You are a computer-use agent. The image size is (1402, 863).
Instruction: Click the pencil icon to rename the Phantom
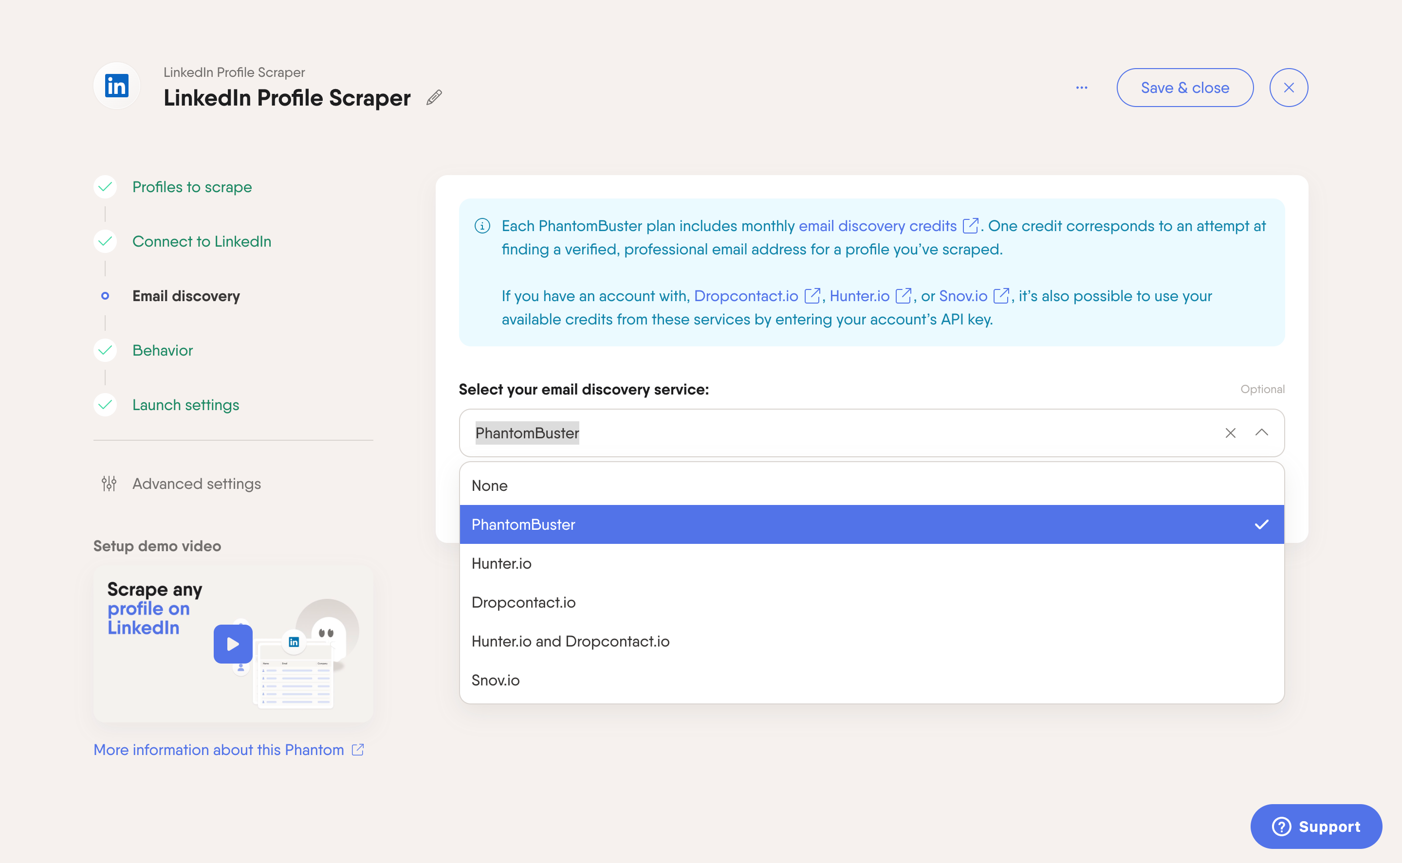pos(434,98)
